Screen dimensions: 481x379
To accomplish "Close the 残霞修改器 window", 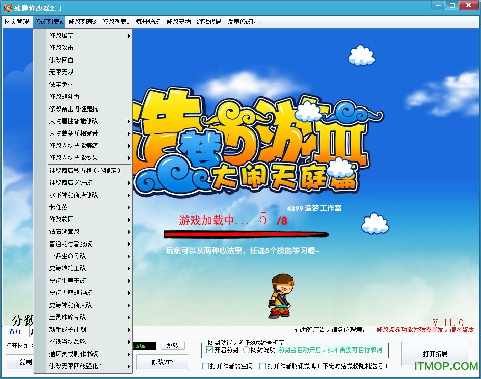I will point(468,5).
